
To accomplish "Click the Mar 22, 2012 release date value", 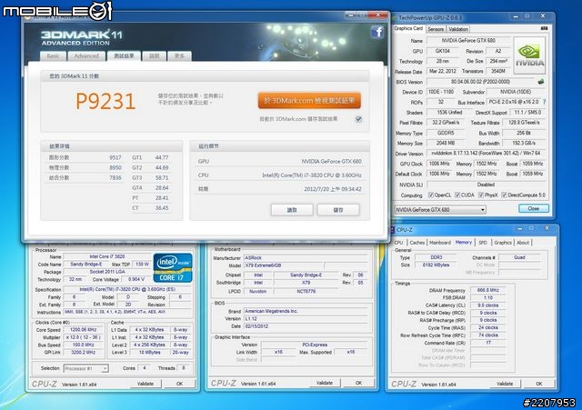I will pos(442,71).
